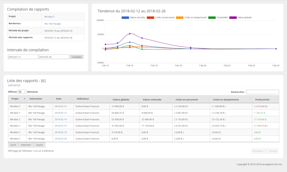Click the start date field 2018-02-12
The image size is (287, 172).
pos(23,57)
